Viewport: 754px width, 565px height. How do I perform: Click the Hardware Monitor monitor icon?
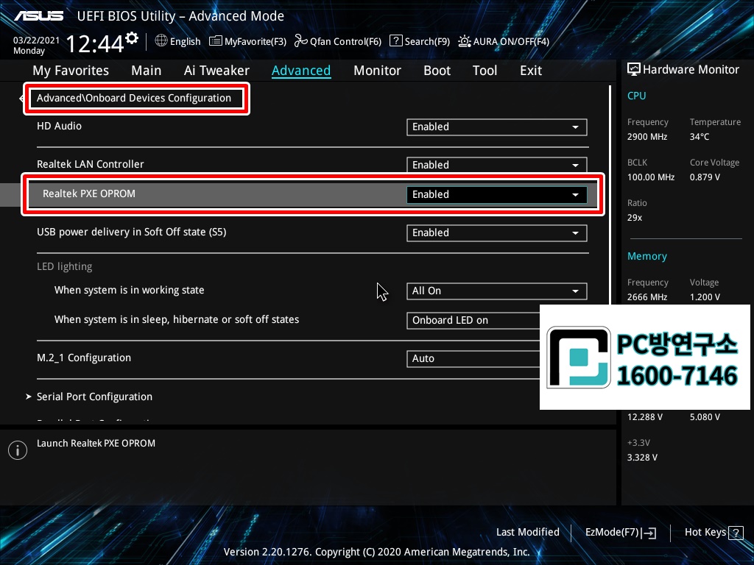(x=634, y=70)
